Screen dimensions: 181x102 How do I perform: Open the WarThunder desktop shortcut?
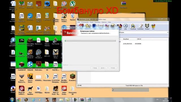55,41
